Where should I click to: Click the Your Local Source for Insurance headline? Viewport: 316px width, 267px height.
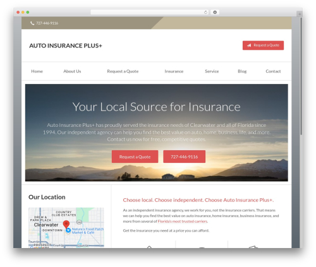(157, 107)
